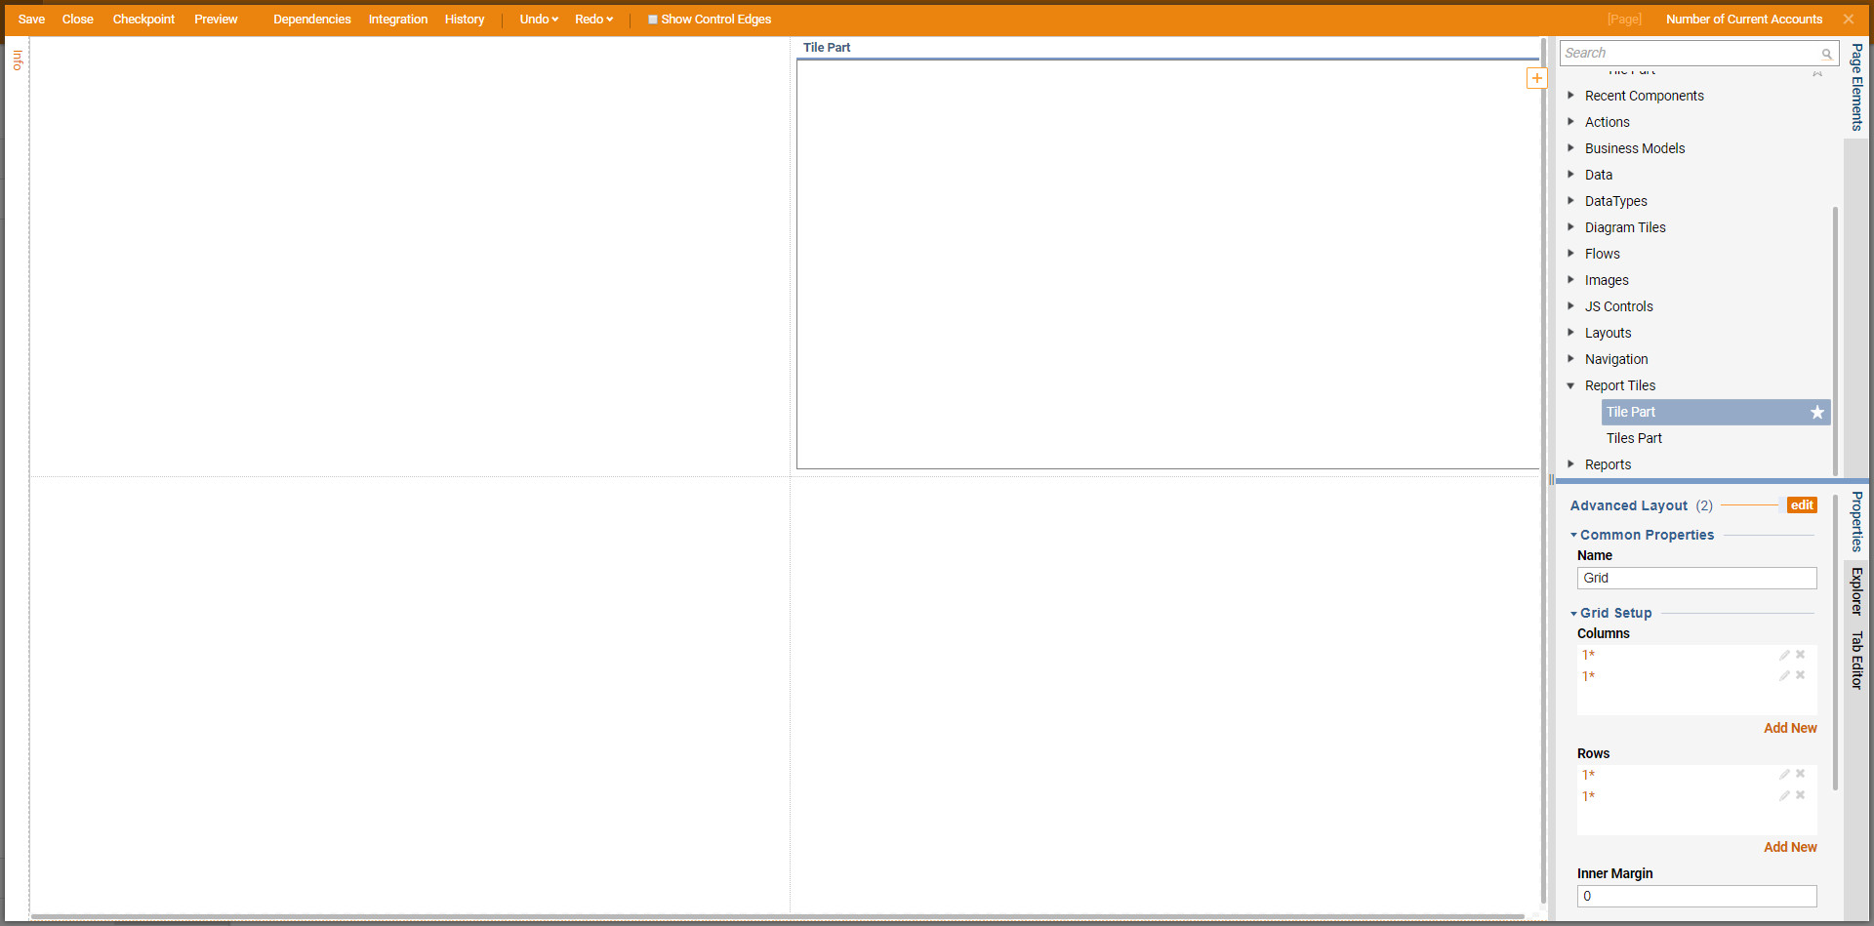Select the Tile Part header on the canvas
Screen dimensions: 1874x926
827,47
